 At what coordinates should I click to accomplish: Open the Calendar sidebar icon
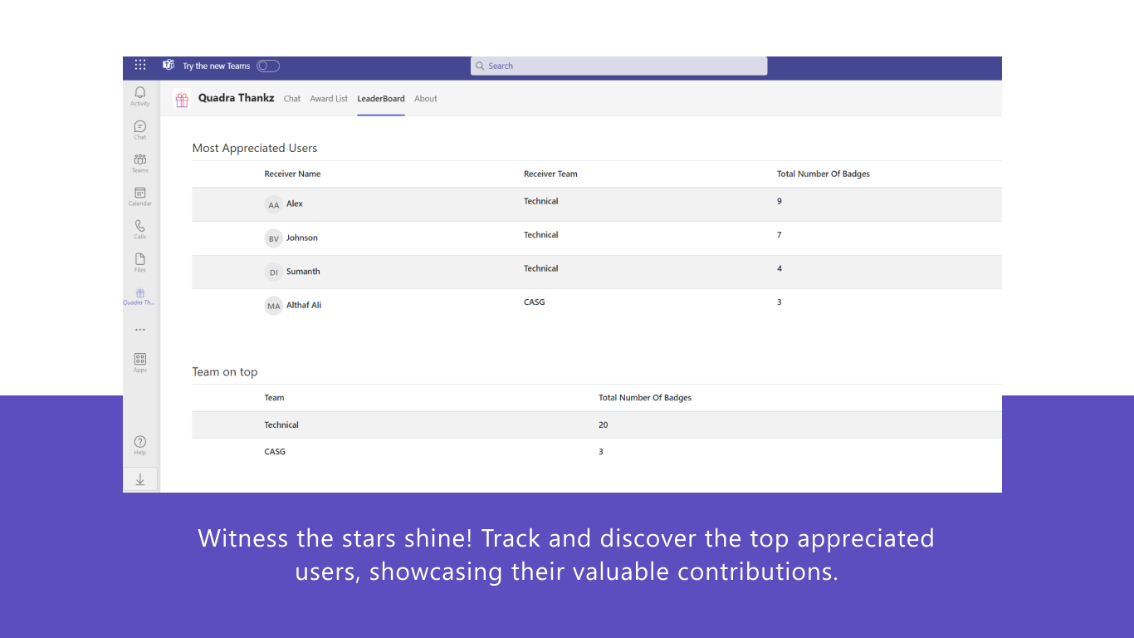(139, 196)
